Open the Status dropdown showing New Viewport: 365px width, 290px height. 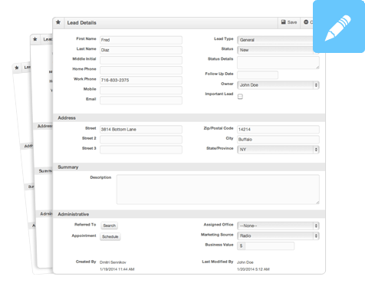point(275,50)
